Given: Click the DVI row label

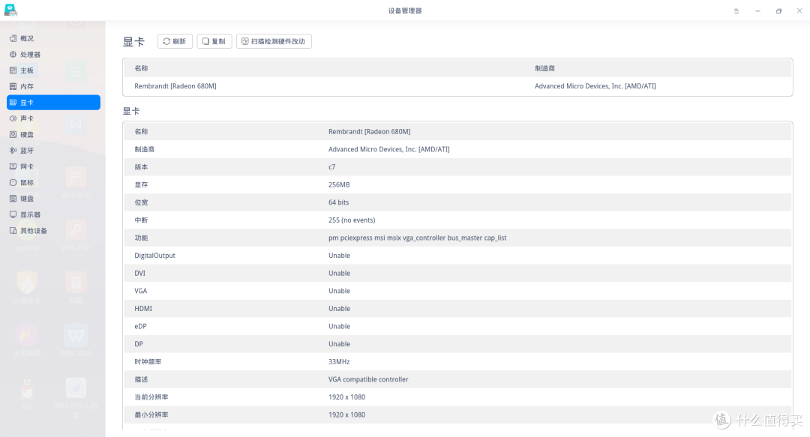Looking at the screenshot, I should pyautogui.click(x=140, y=274).
